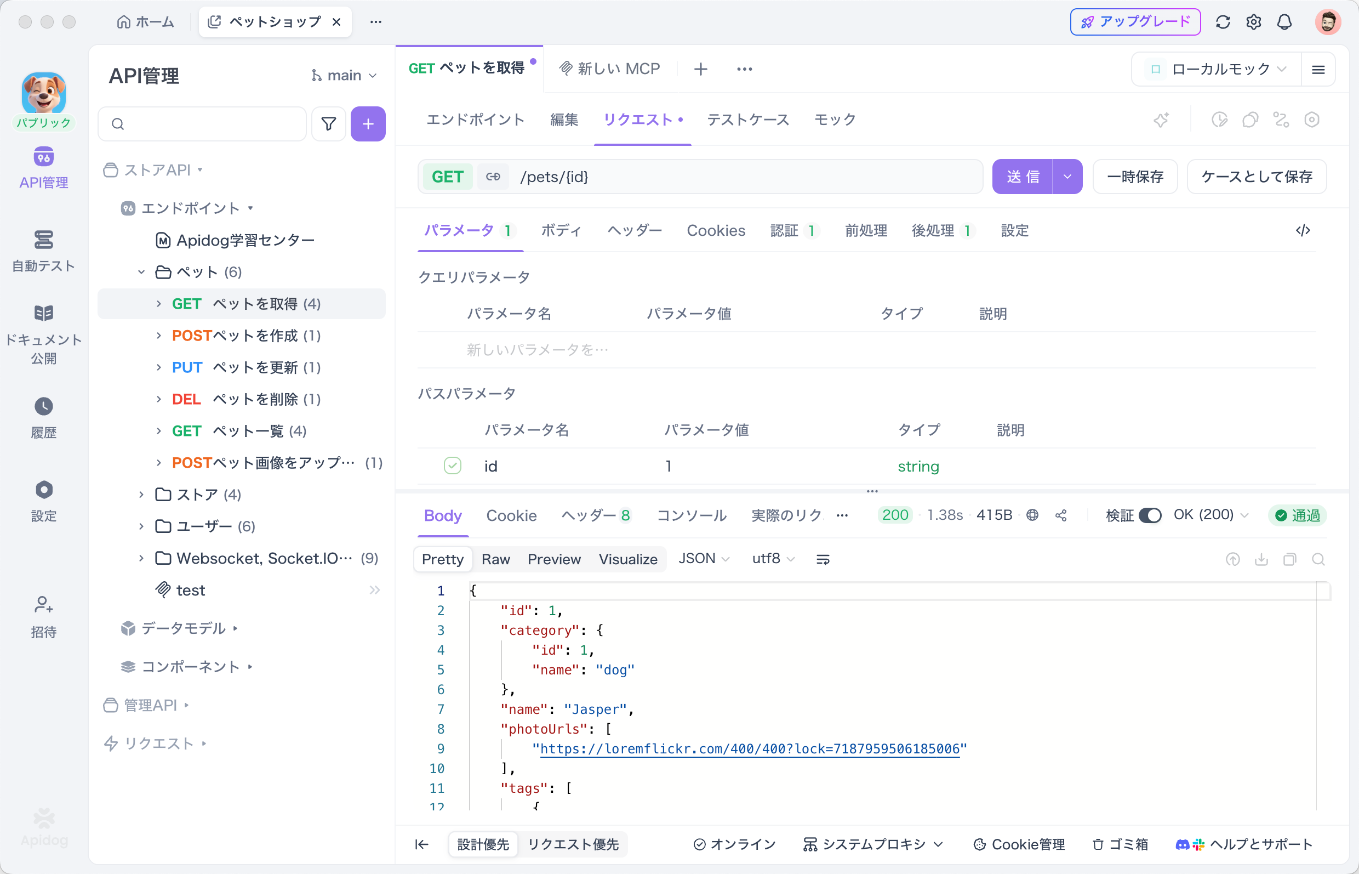Viewport: 1359px width, 874px height.
Task: Open the コンソール tab
Action: click(692, 516)
